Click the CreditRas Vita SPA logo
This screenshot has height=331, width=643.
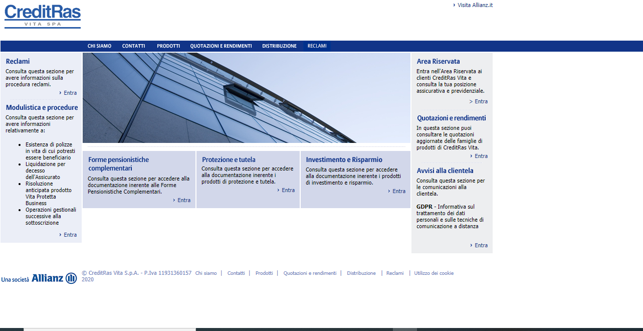43,16
